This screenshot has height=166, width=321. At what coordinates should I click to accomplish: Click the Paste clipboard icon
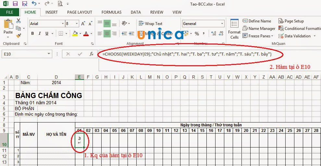coord(8,24)
